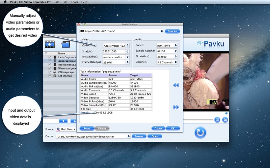Image resolution: width=270 pixels, height=168 pixels.
Task: Click the Save As button
Action: tap(172, 31)
